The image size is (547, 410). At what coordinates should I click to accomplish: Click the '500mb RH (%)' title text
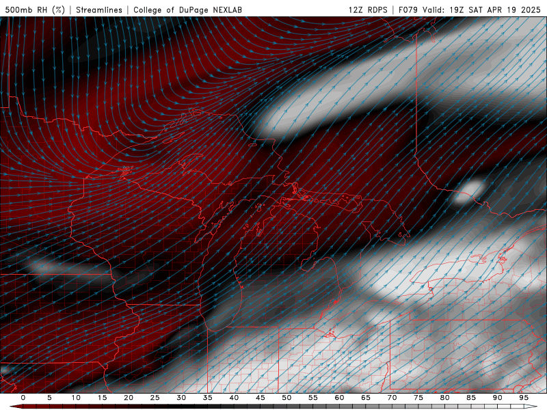coord(35,10)
